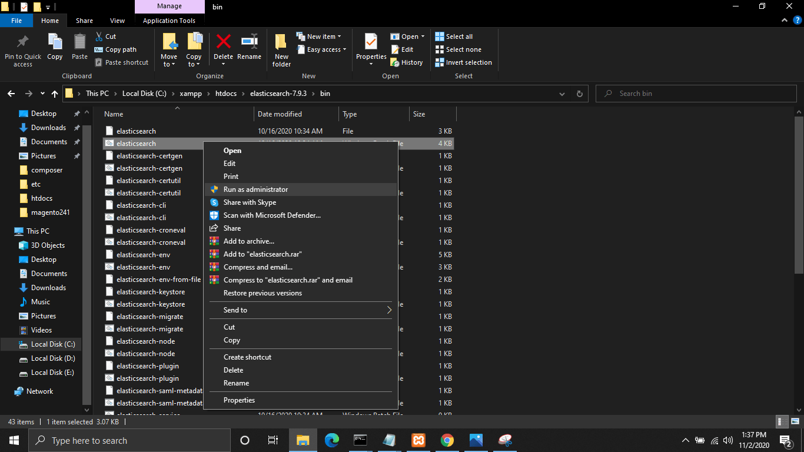The image size is (804, 452).
Task: Open Task View on taskbar
Action: click(273, 440)
